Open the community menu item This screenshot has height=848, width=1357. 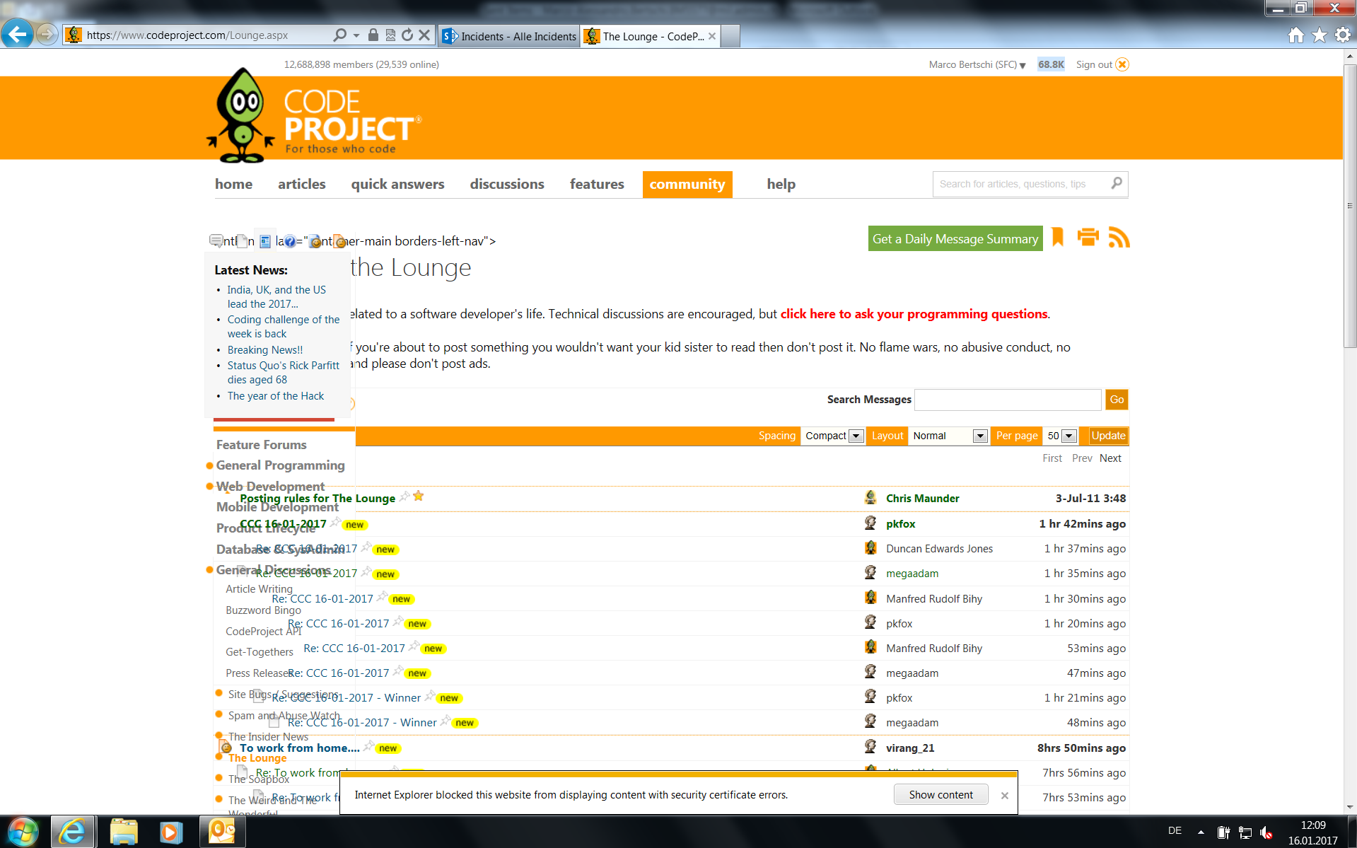(687, 185)
